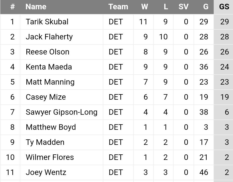
Task: Click Kenta Maeda in the table
Action: tap(49, 67)
